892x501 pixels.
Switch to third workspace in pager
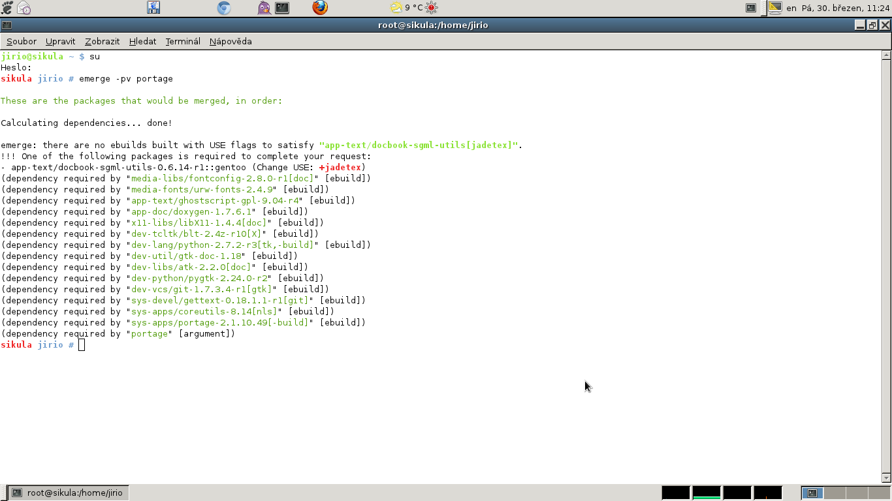tap(856, 493)
